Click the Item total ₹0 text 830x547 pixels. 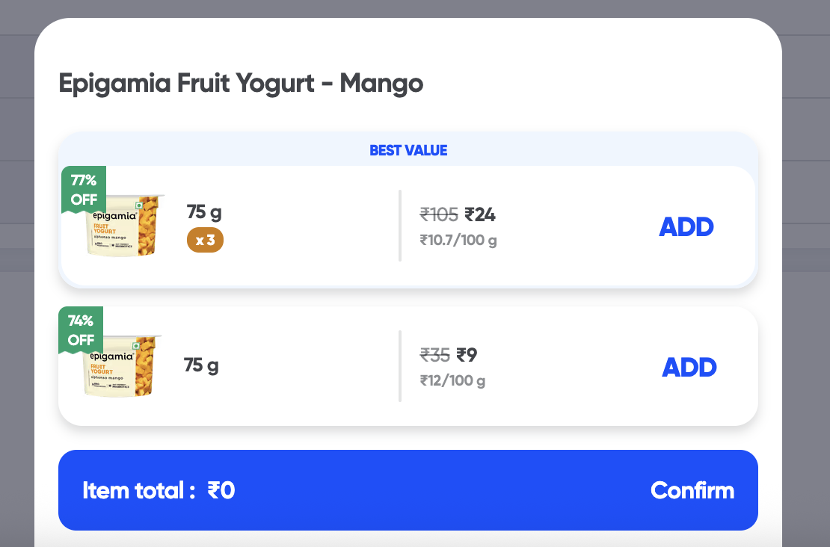point(159,490)
